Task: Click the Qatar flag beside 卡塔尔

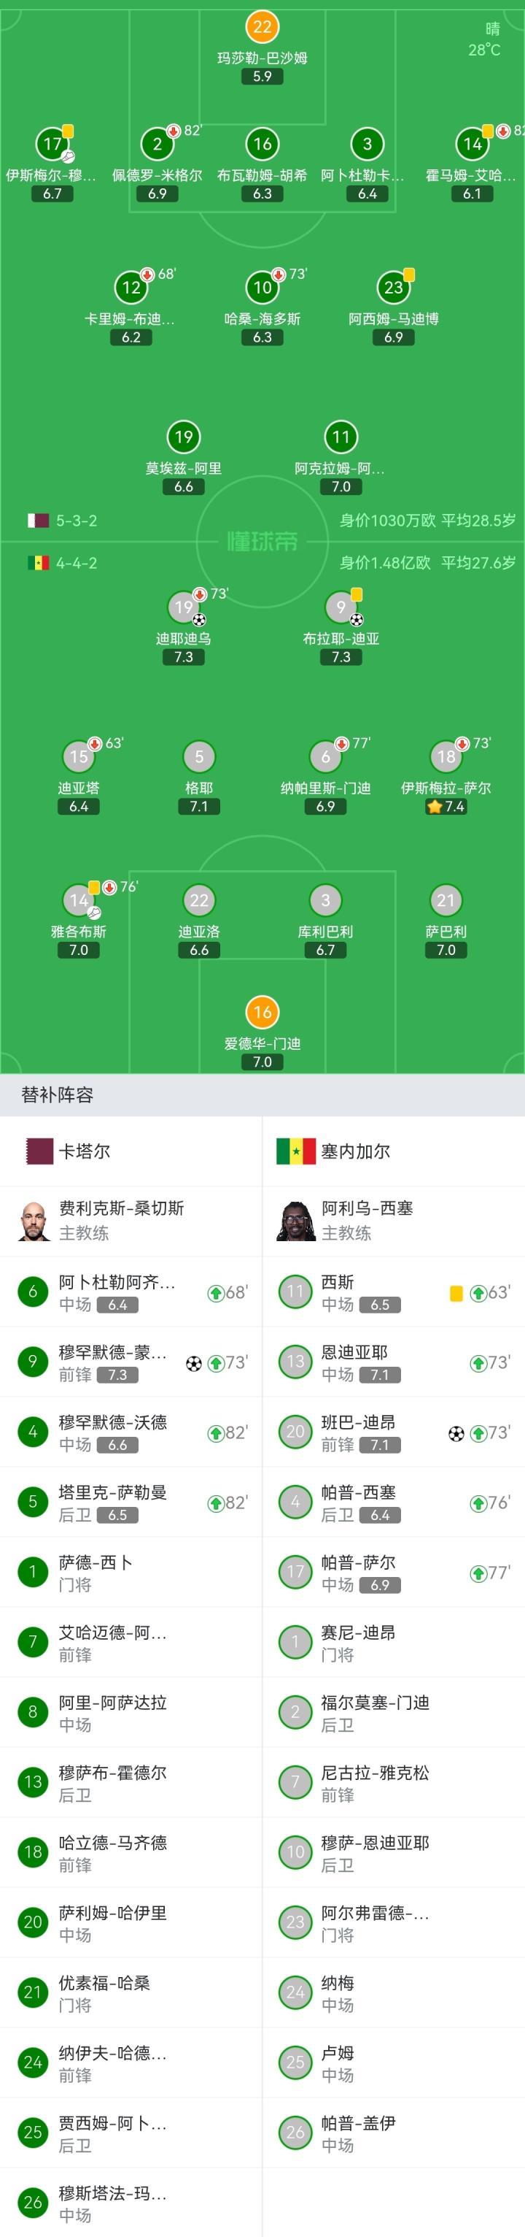Action: tap(38, 1151)
